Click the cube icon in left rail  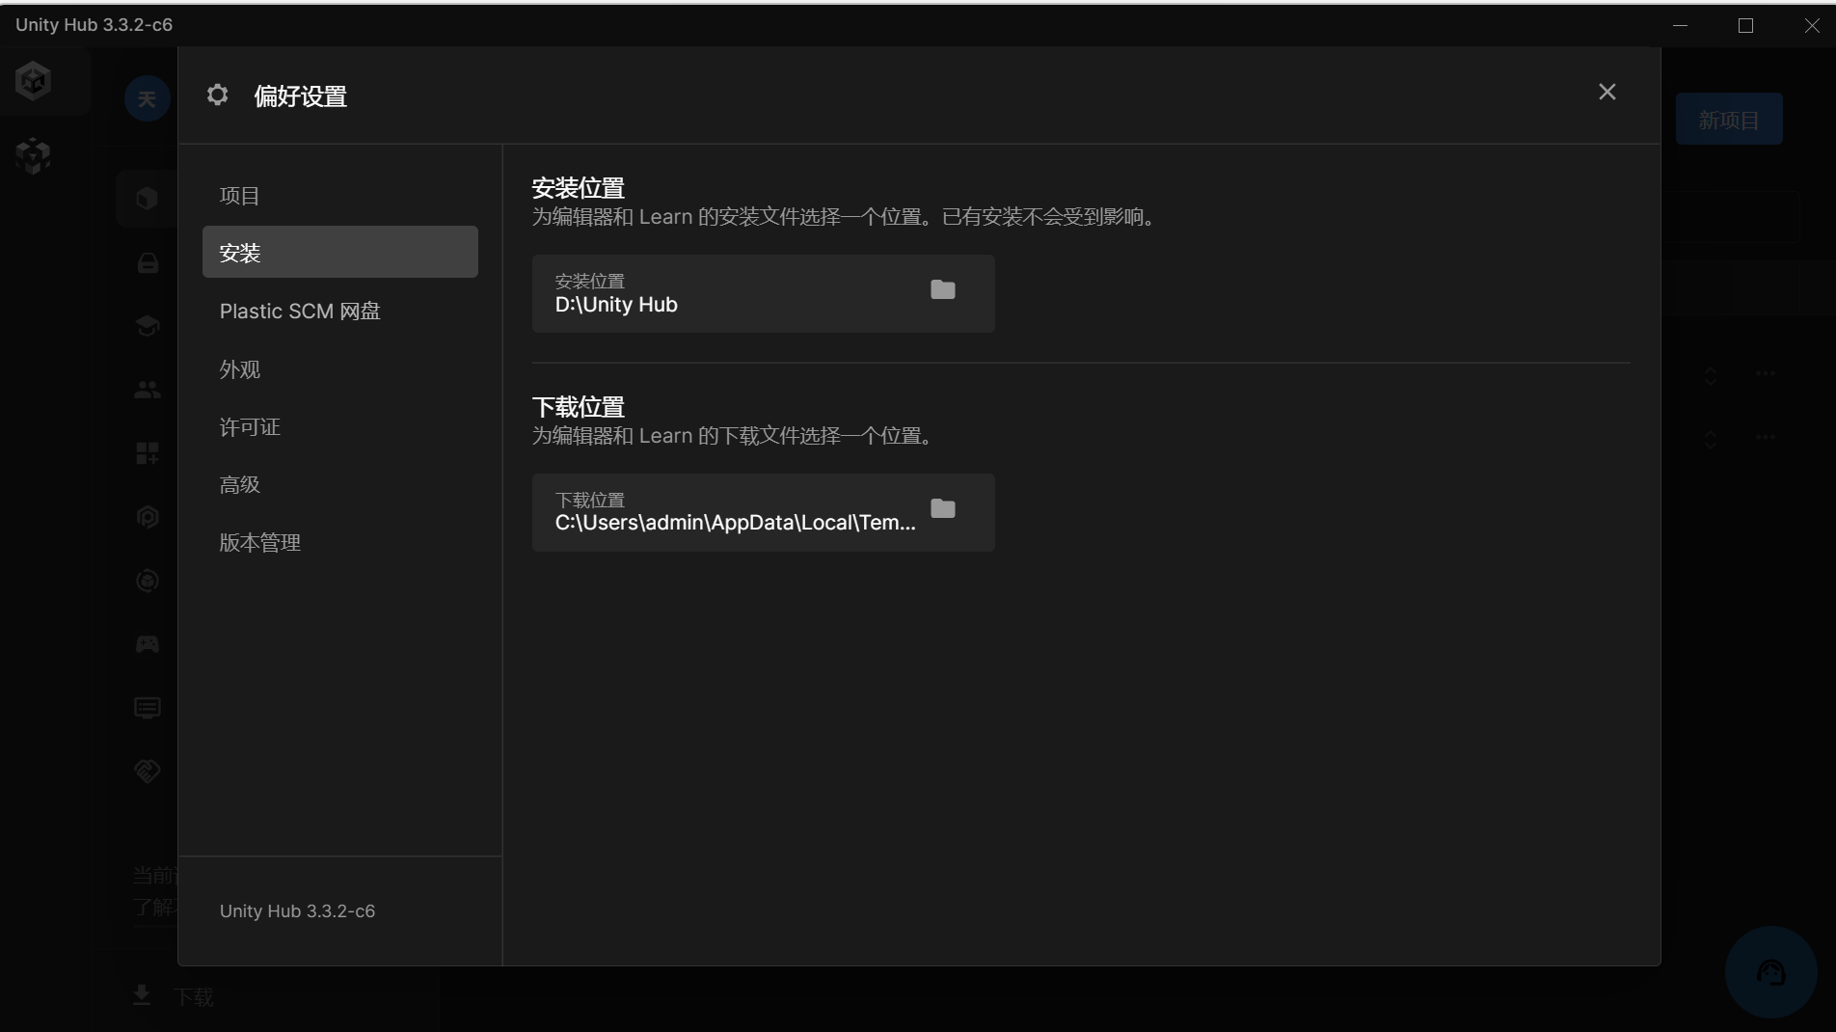(x=34, y=155)
